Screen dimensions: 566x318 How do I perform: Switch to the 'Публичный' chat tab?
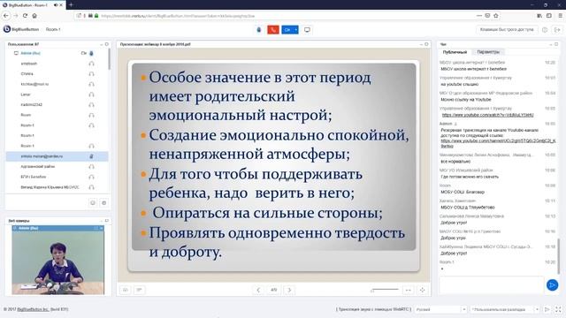tap(455, 52)
